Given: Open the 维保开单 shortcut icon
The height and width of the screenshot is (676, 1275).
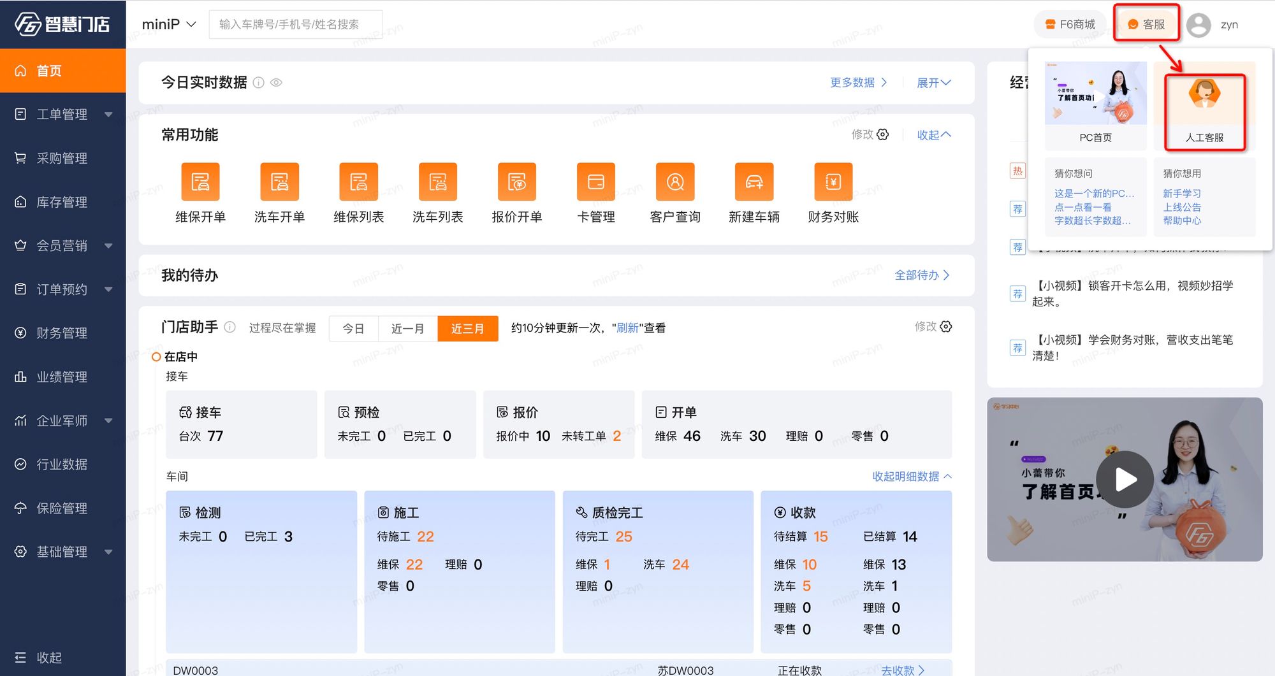Looking at the screenshot, I should [x=200, y=182].
